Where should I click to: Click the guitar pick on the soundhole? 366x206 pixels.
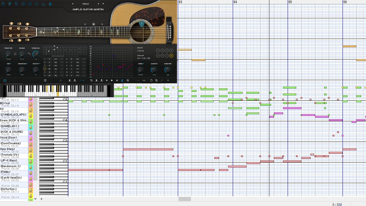click(142, 24)
